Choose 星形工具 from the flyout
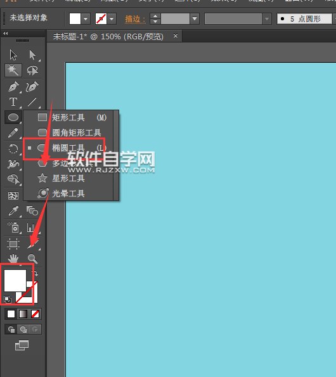The width and height of the screenshot is (336, 377). 68,178
